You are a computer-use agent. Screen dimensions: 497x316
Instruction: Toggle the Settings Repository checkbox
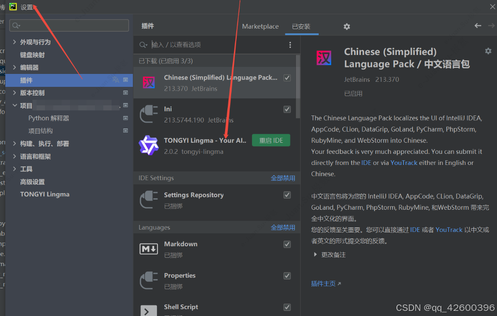(287, 195)
